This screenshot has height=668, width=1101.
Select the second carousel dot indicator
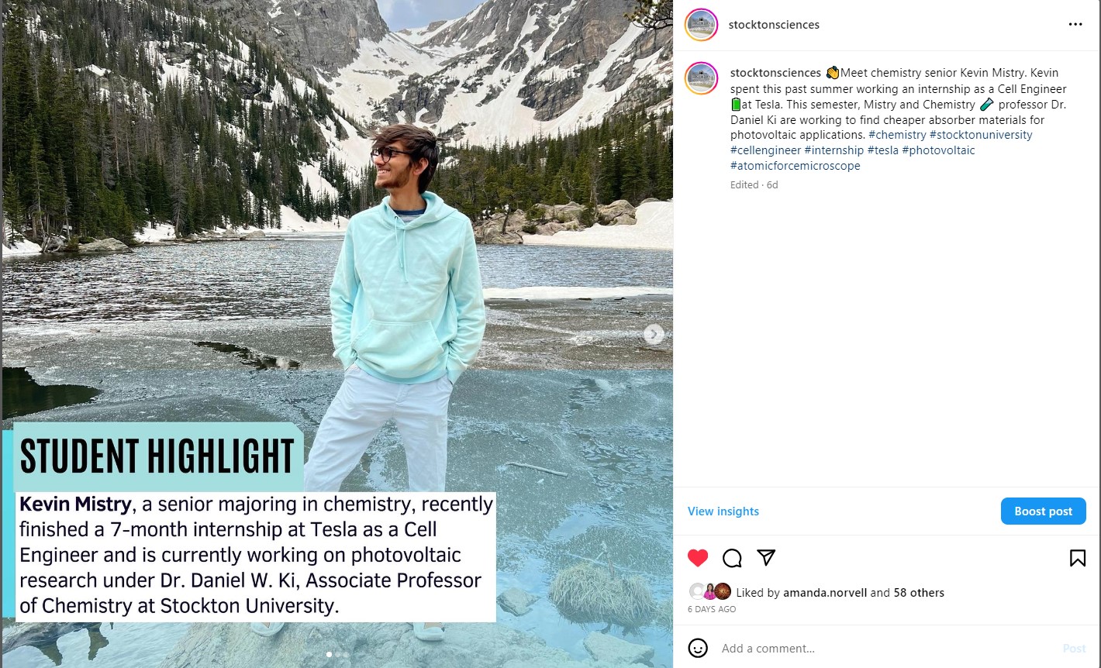[337, 654]
